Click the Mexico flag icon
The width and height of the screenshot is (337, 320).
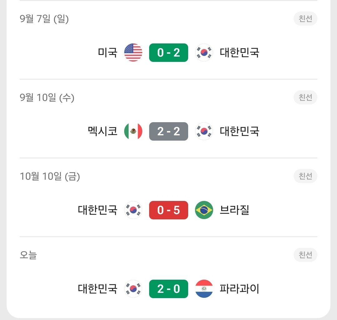point(133,131)
